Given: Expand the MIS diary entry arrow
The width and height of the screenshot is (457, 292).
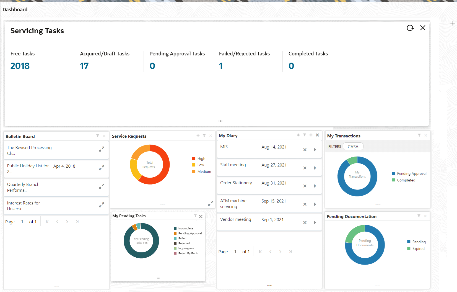Looking at the screenshot, I should click(315, 150).
